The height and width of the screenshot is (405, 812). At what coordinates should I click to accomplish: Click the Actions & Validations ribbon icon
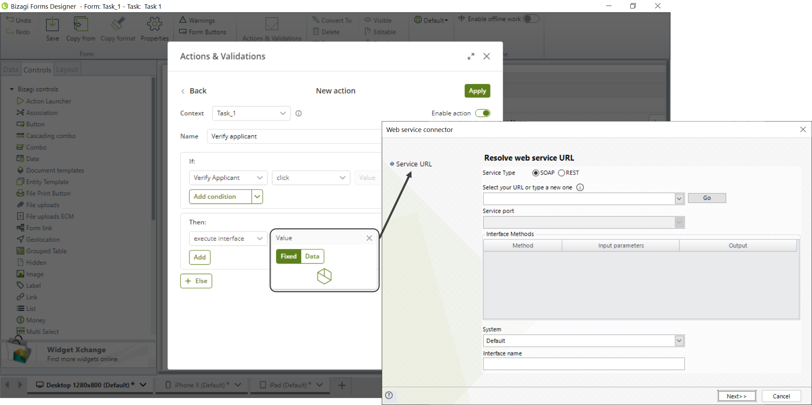(x=272, y=24)
